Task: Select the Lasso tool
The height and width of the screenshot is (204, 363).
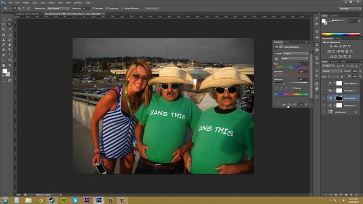Action: pos(3,24)
